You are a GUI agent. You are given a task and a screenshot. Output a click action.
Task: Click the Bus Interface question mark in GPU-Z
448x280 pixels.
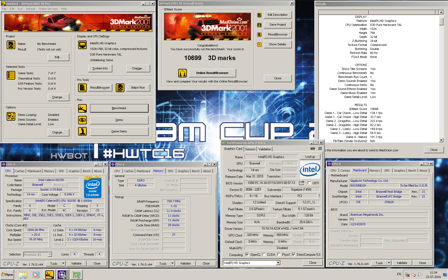(319, 196)
